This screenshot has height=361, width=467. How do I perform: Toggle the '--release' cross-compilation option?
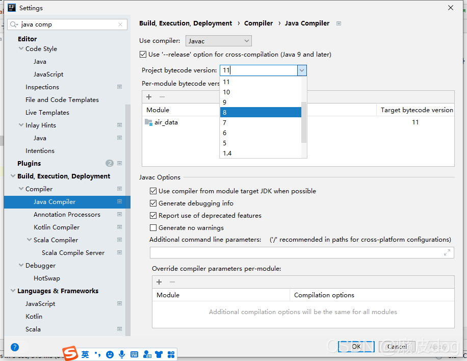click(x=143, y=55)
